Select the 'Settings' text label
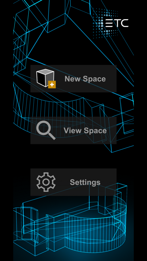 [85, 182]
